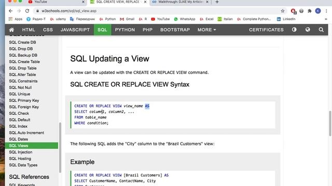Click the page vertical scrollbar thumb

tap(330, 123)
